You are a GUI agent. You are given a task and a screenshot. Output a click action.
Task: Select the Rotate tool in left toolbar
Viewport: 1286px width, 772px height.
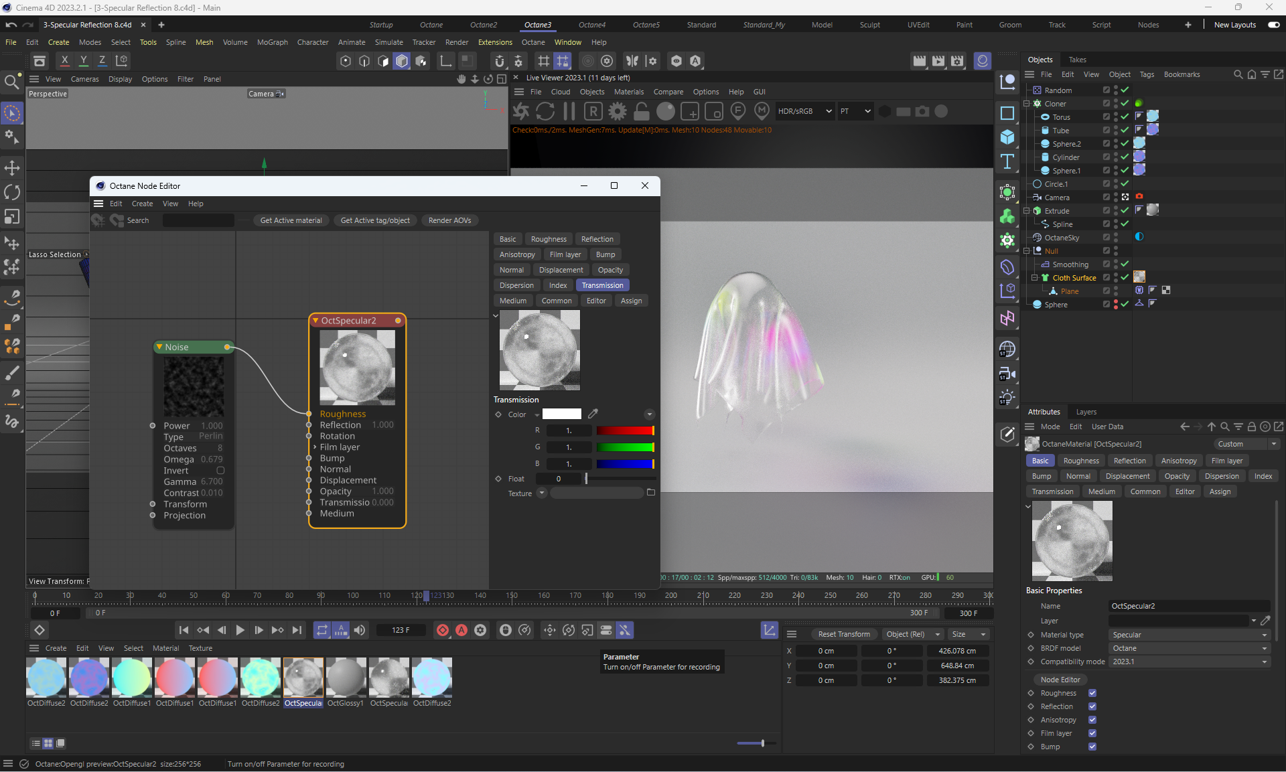[12, 192]
